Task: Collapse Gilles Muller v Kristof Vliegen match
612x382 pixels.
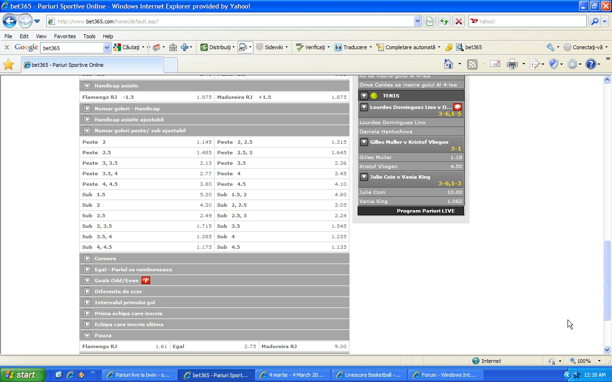Action: point(364,142)
